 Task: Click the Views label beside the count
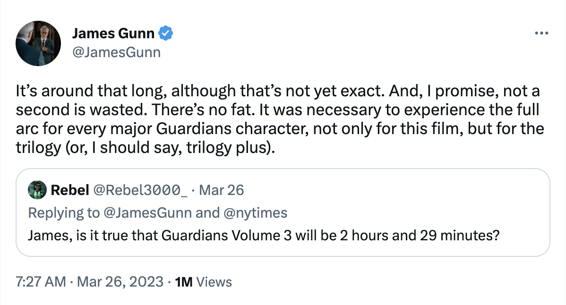[214, 282]
